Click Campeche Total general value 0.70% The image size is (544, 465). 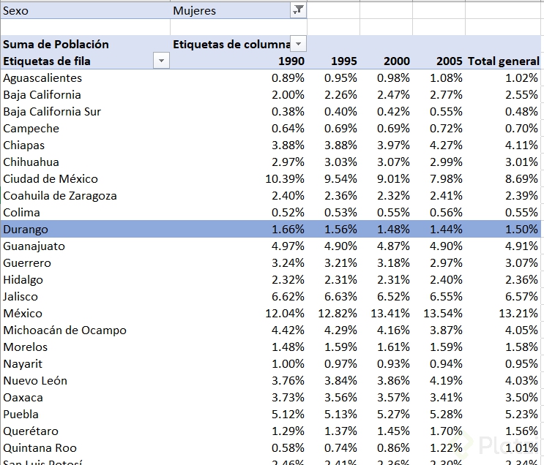click(521, 129)
